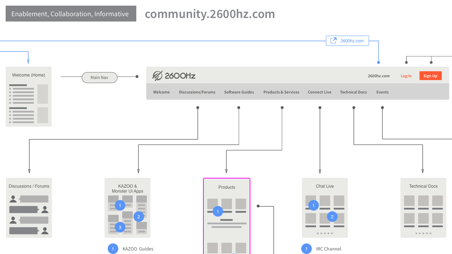Viewport: 452px width, 254px height.
Task: Click the Log In link
Action: coord(406,75)
